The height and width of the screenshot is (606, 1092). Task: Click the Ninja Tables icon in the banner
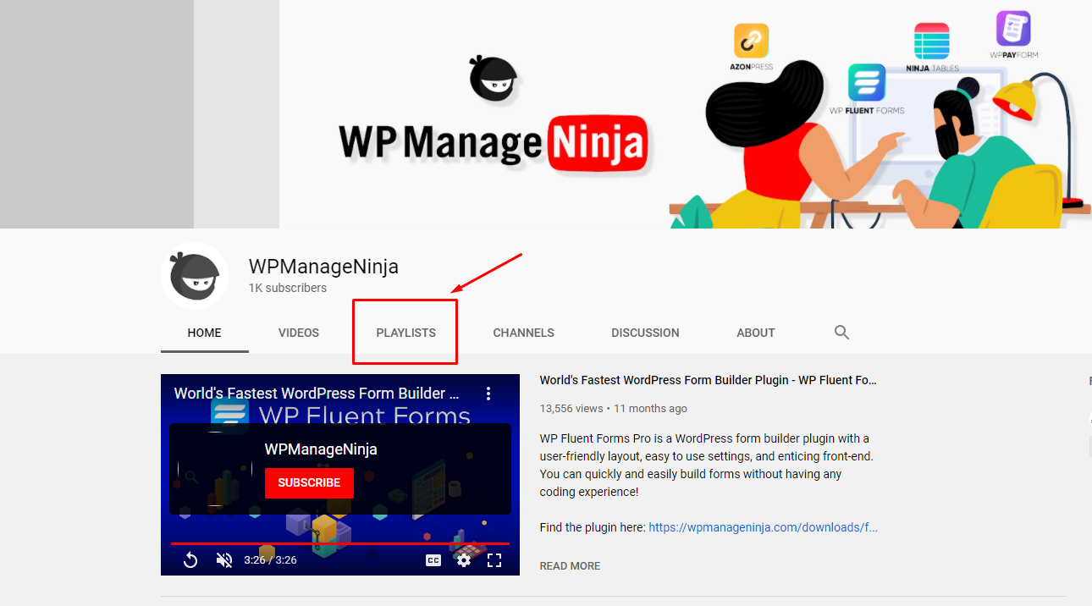[x=931, y=40]
